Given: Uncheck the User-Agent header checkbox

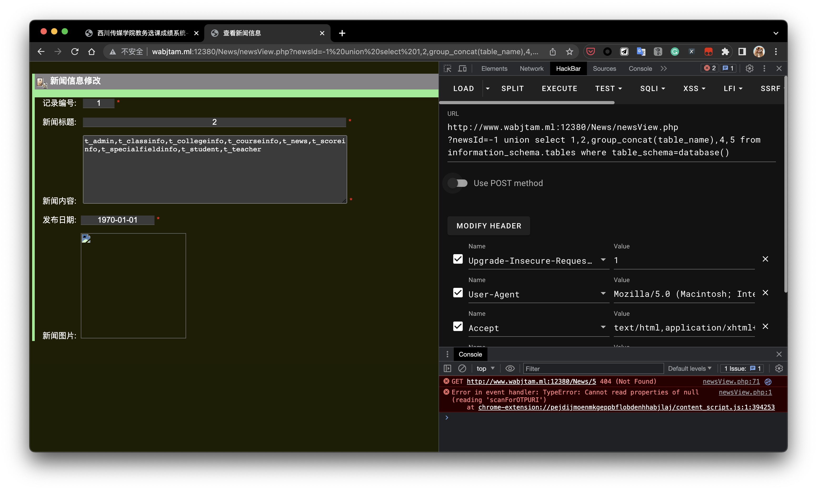Looking at the screenshot, I should [x=458, y=293].
